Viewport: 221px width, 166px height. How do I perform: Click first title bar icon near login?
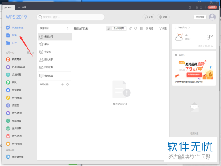[x=190, y=8]
